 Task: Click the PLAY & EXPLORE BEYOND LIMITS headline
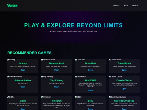click(73, 25)
